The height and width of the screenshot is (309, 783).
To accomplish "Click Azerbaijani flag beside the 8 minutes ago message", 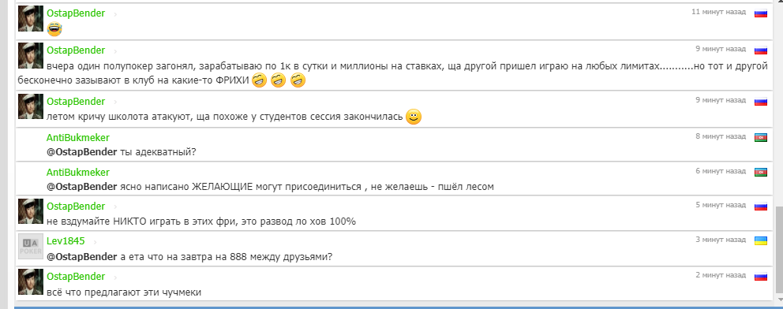I will pos(761,138).
